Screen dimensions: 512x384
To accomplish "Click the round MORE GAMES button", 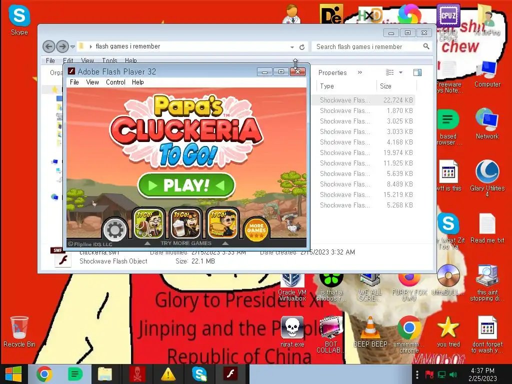I will coord(256,229).
